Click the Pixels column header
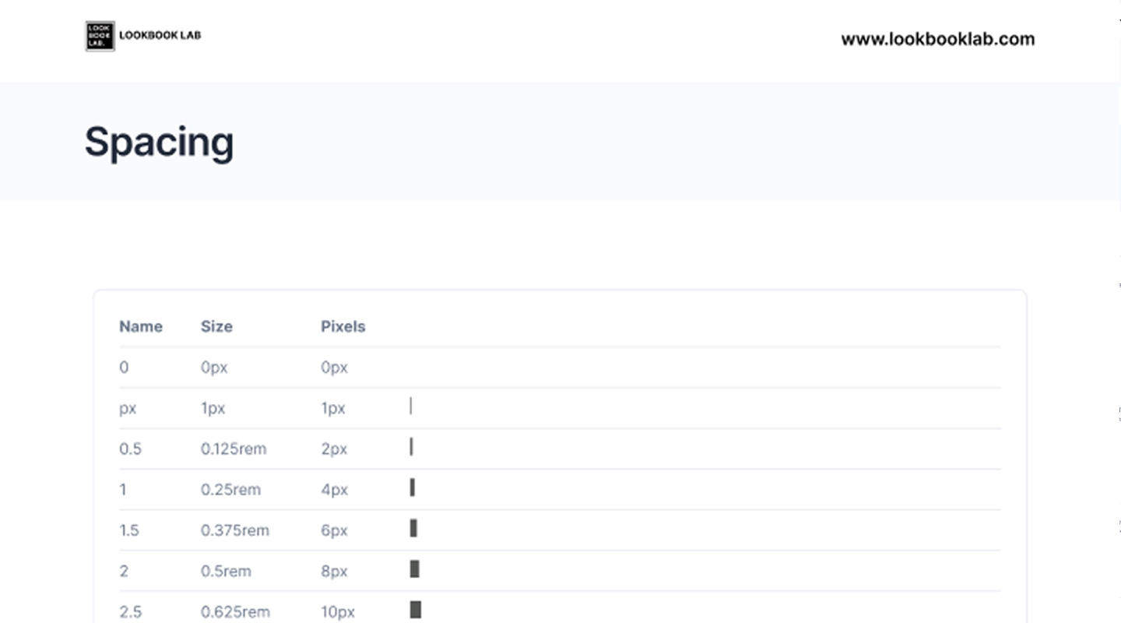1121x623 pixels. 343,326
